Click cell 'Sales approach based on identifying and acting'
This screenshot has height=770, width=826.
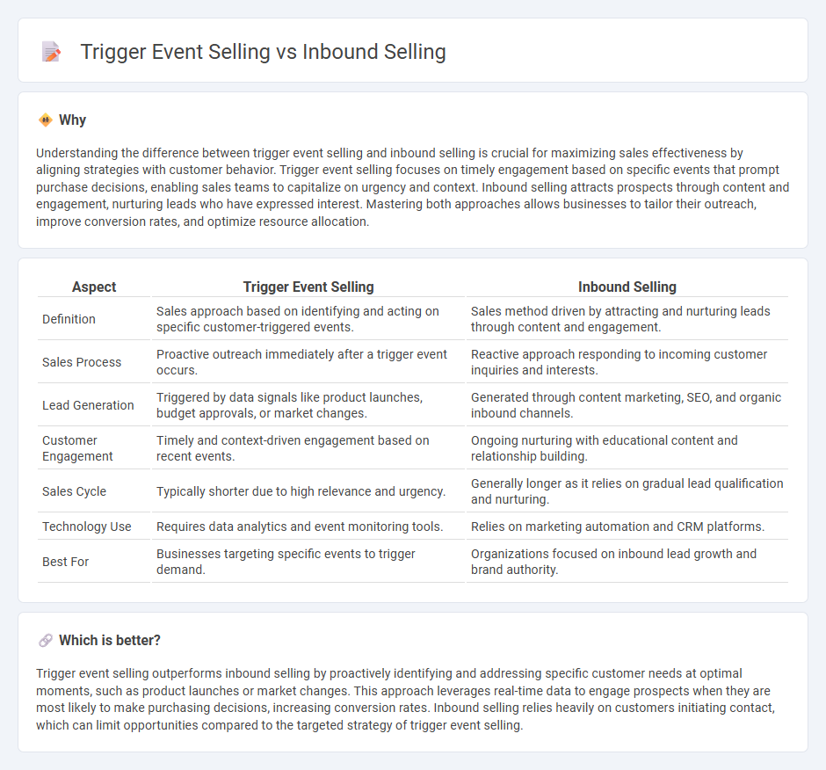[308, 319]
